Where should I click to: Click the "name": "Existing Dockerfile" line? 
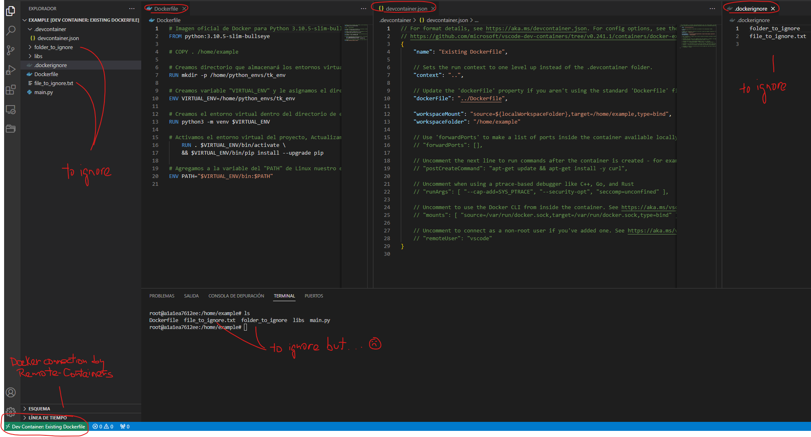point(461,52)
